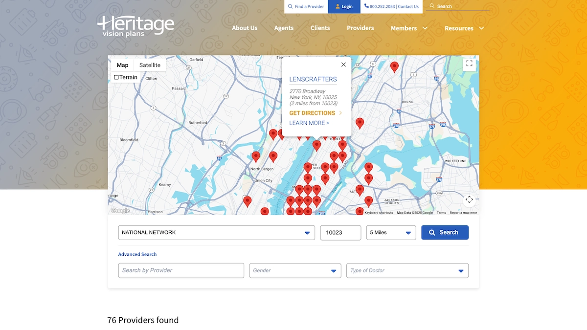The height and width of the screenshot is (330, 587).
Task: Click the blue Search button
Action: [x=445, y=233]
